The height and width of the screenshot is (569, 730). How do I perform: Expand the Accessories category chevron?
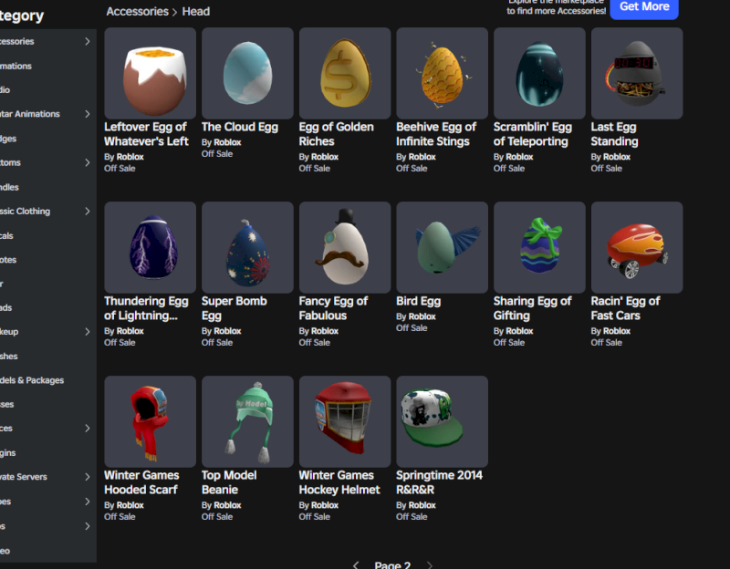87,41
